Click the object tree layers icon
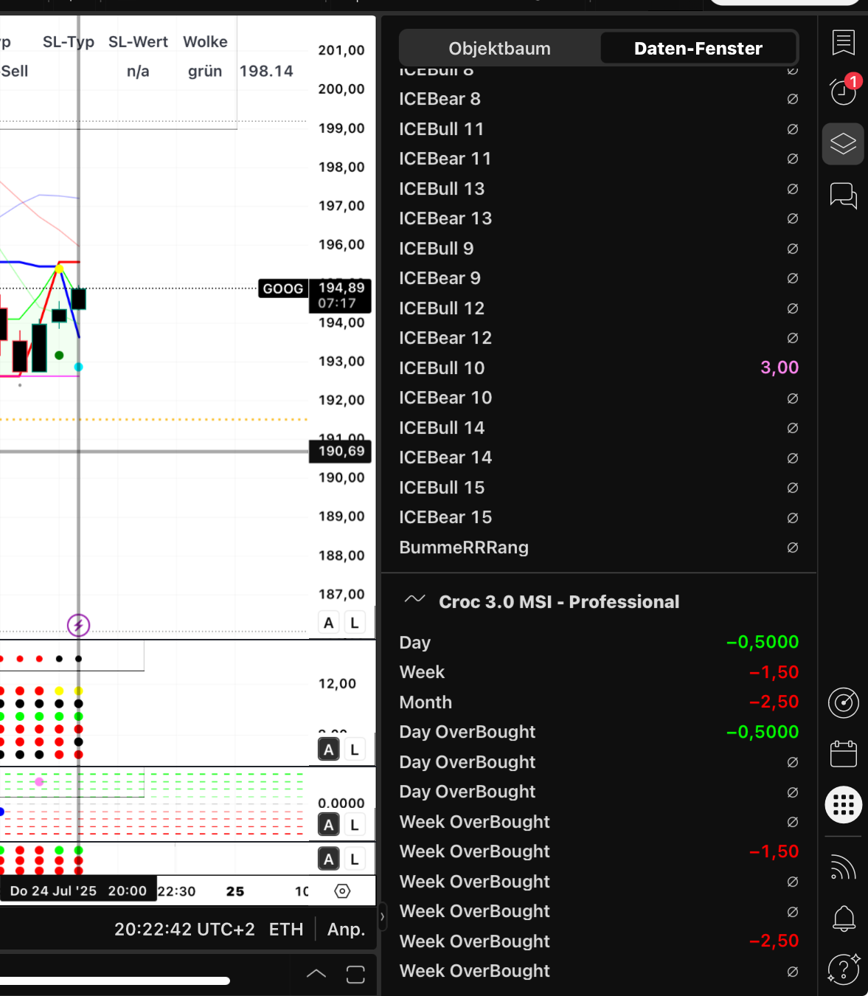The width and height of the screenshot is (868, 996). pos(843,143)
